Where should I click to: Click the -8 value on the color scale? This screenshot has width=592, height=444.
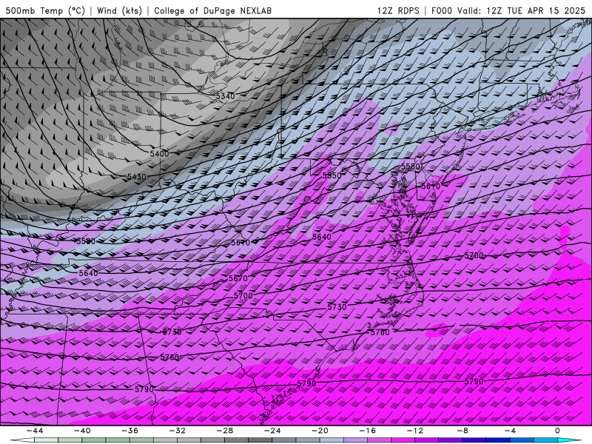(463, 431)
